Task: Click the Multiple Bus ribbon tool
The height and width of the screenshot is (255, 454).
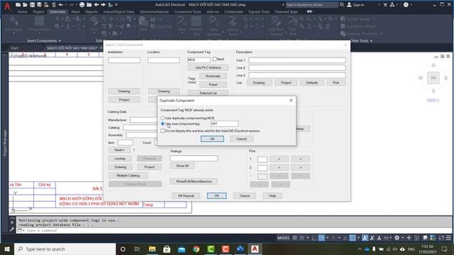Action: [x=196, y=25]
